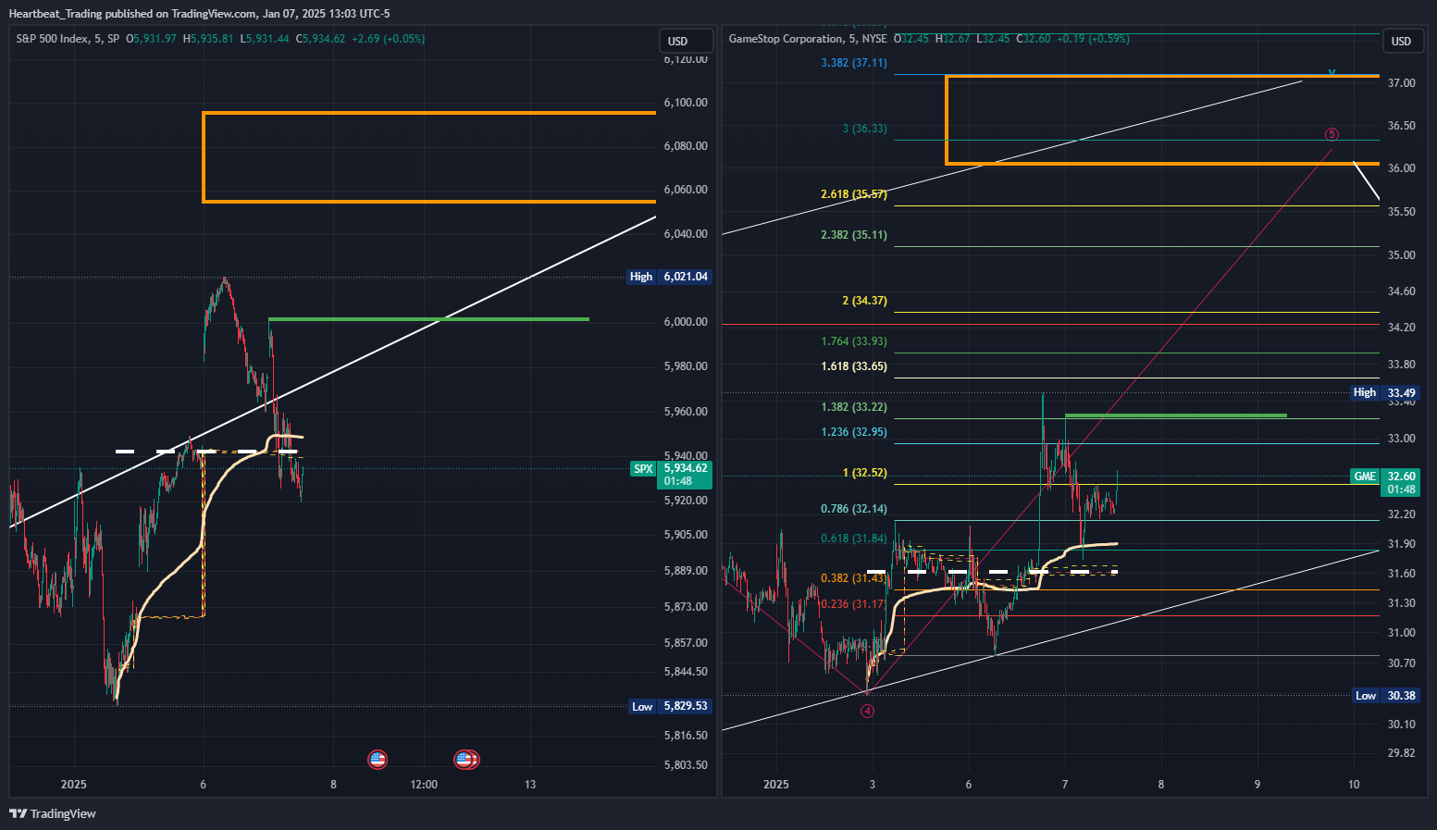
Task: Click the 3 date label on GameStop axis
Action: pyautogui.click(x=873, y=785)
